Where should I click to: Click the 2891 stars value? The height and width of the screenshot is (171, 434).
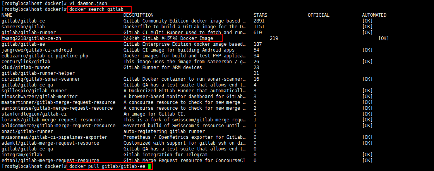259,21
